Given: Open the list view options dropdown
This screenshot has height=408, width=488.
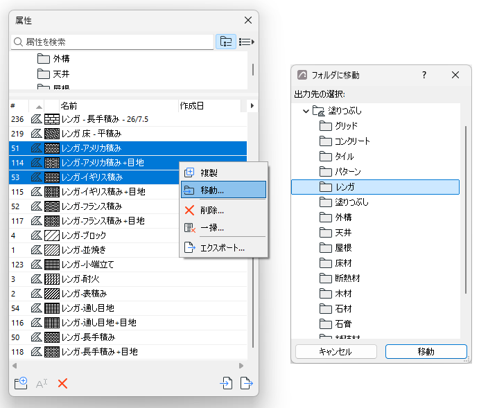Looking at the screenshot, I should (247, 42).
